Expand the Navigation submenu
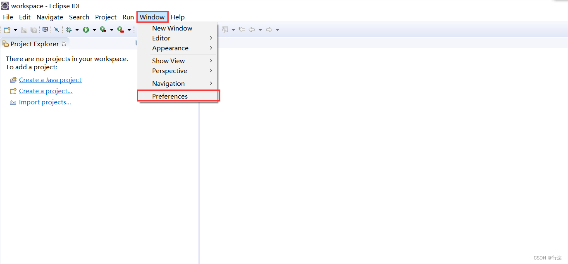This screenshot has height=264, width=568. [x=177, y=83]
